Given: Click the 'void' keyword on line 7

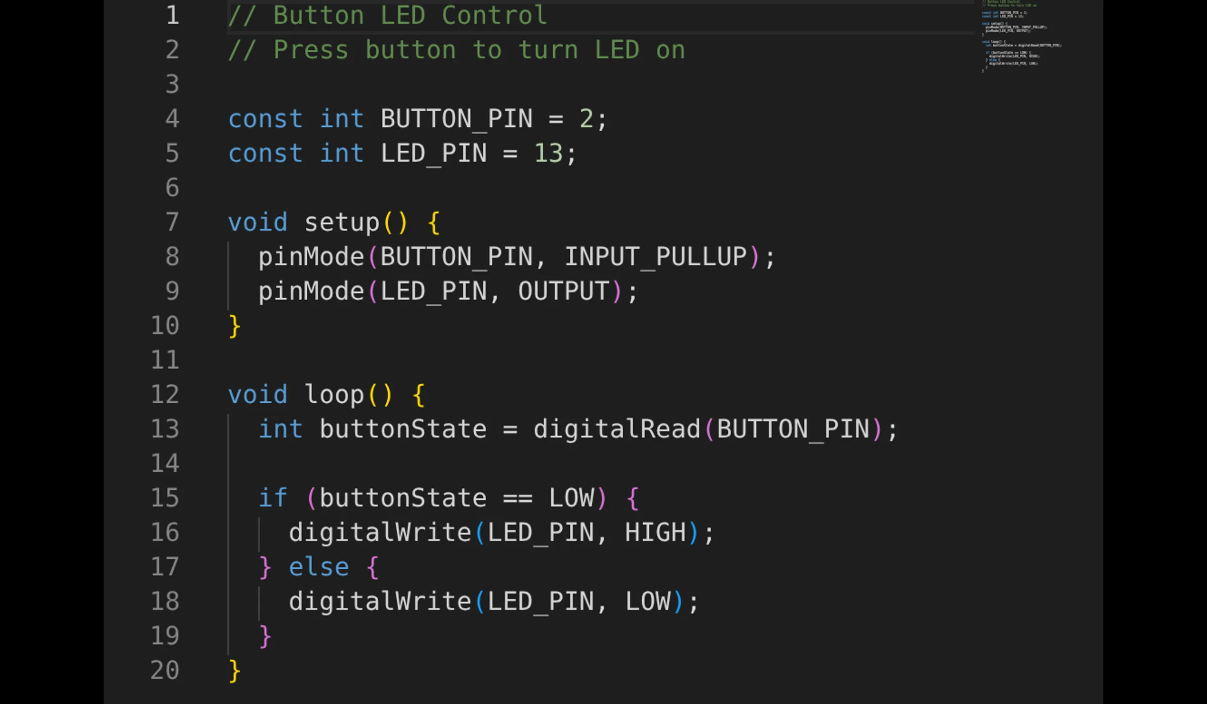Looking at the screenshot, I should [257, 223].
